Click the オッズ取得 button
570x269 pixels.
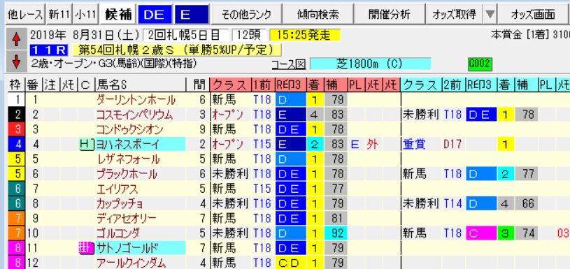point(454,15)
